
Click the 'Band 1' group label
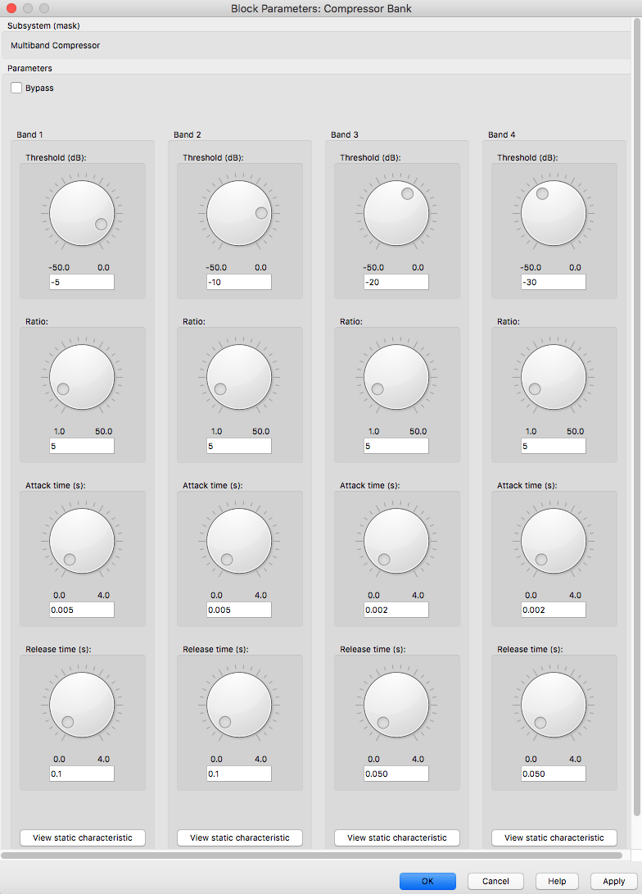[x=29, y=134]
